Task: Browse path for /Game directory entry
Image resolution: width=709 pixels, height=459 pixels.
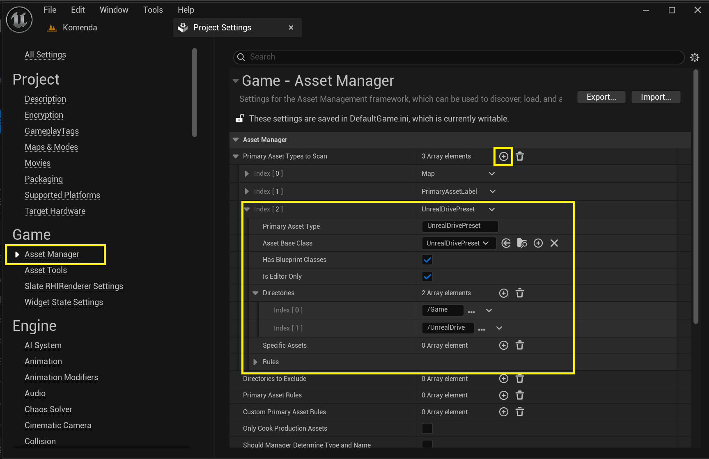Action: coord(471,312)
